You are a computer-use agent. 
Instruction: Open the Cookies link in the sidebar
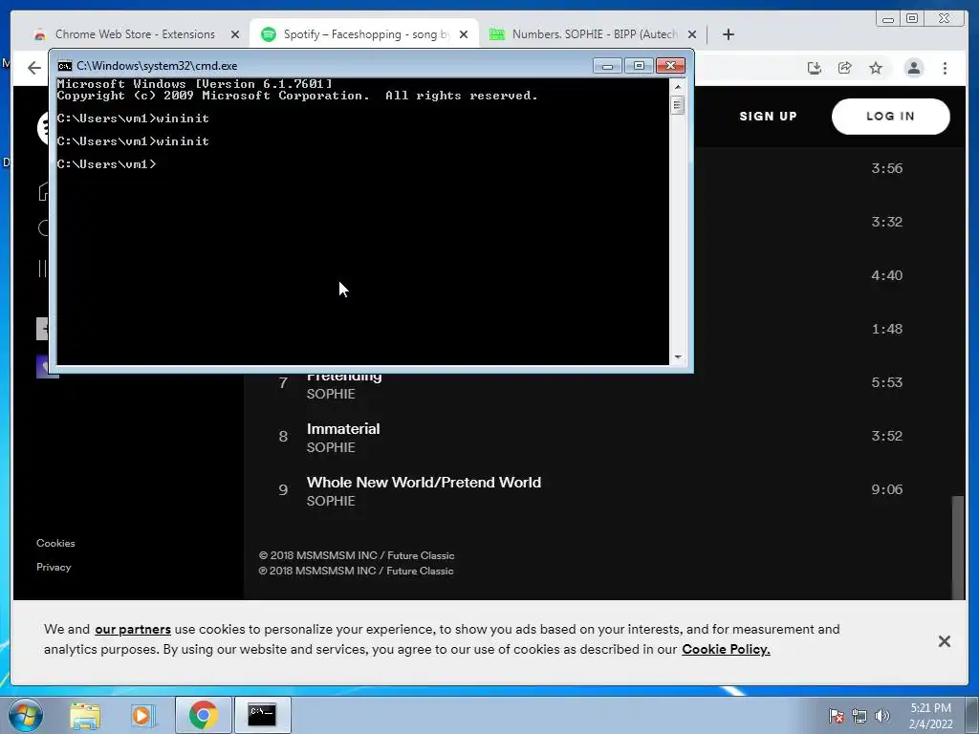tap(55, 543)
